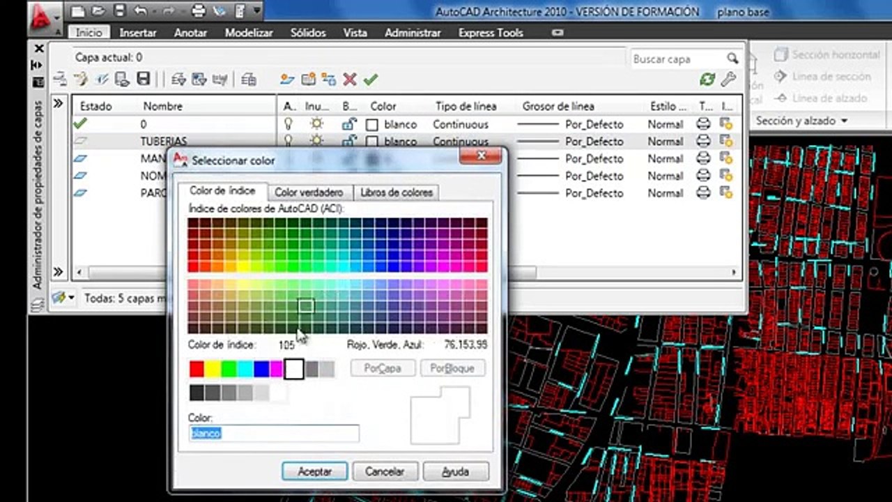The width and height of the screenshot is (892, 502).
Task: Close the layer properties palette with X
Action: [38, 49]
